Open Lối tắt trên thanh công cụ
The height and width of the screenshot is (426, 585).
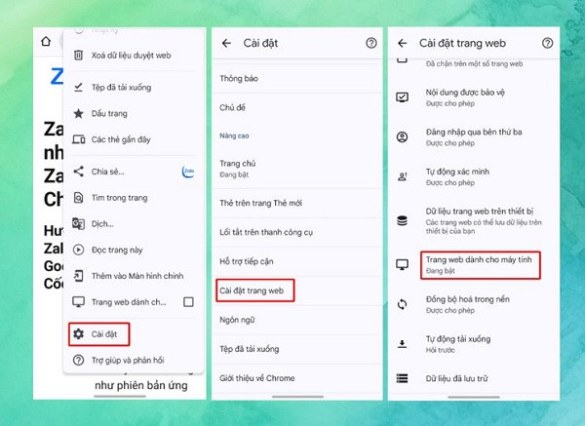[297, 232]
